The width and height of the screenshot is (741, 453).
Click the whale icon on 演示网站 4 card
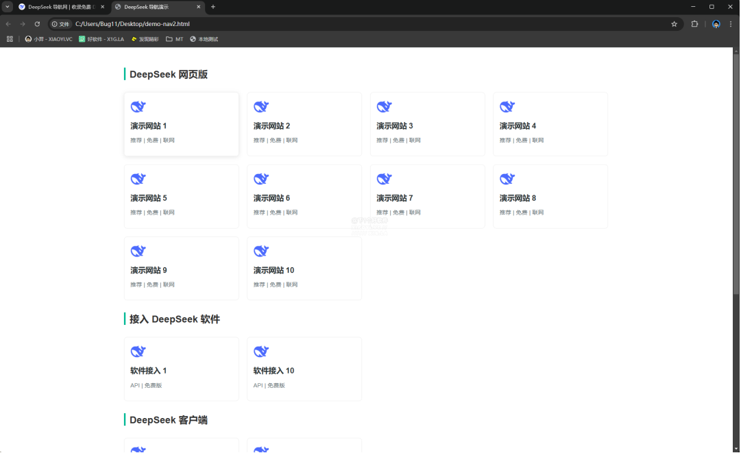[x=507, y=107]
